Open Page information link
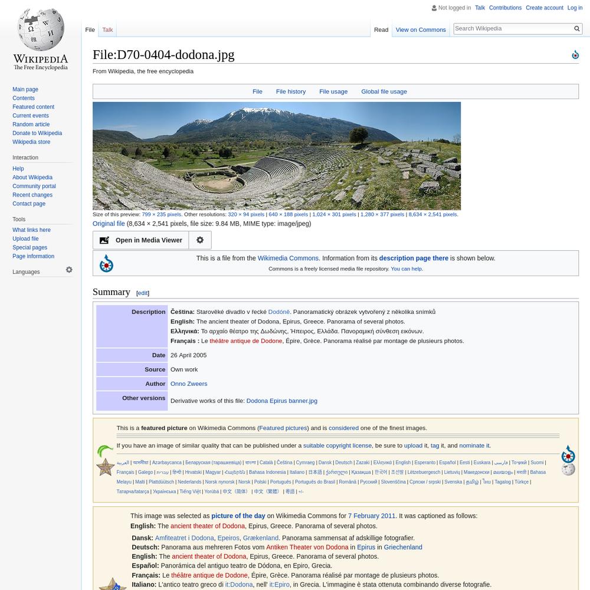 pos(33,256)
